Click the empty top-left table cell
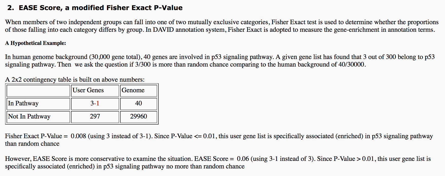This screenshot has height=176, width=445. tap(38, 91)
